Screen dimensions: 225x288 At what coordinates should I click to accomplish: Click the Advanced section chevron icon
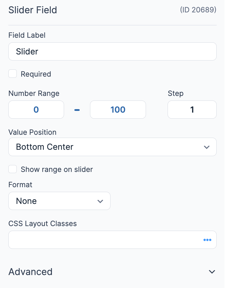tap(212, 272)
